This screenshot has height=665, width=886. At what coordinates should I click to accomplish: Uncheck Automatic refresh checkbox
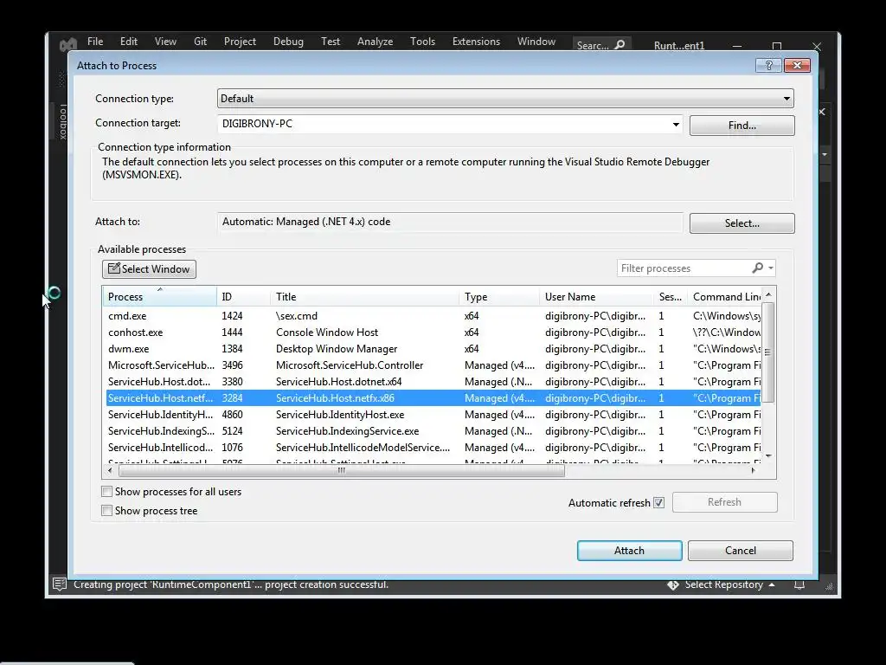tap(658, 503)
